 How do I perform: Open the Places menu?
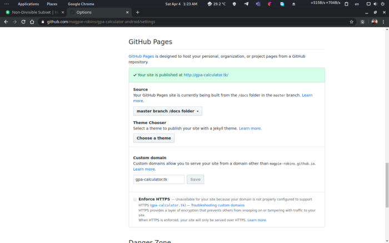click(52, 4)
